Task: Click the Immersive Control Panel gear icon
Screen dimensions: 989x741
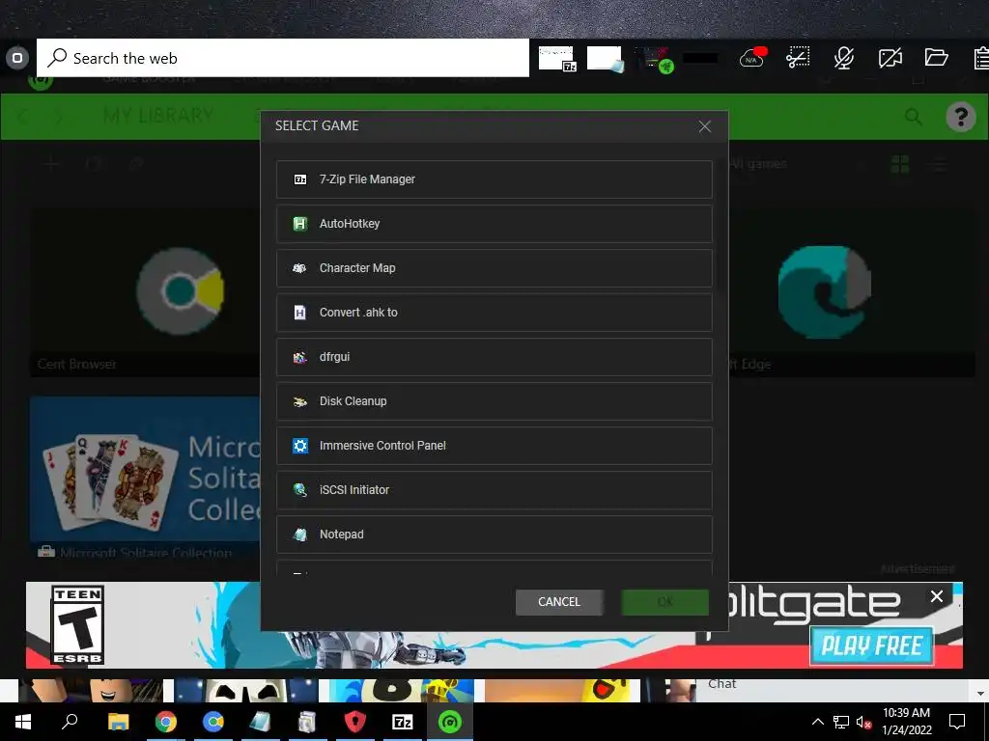Action: tap(300, 446)
